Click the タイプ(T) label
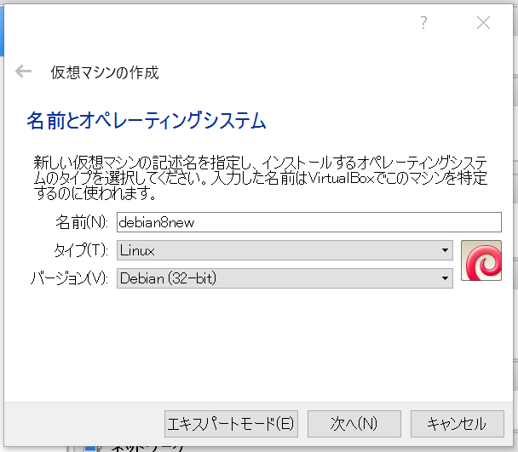This screenshot has height=452, width=518. point(81,250)
